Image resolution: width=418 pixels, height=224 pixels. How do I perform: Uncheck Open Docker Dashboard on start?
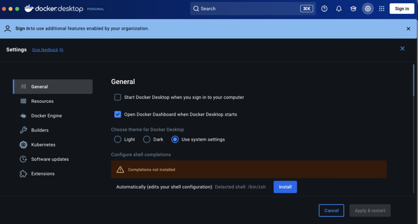pos(118,114)
